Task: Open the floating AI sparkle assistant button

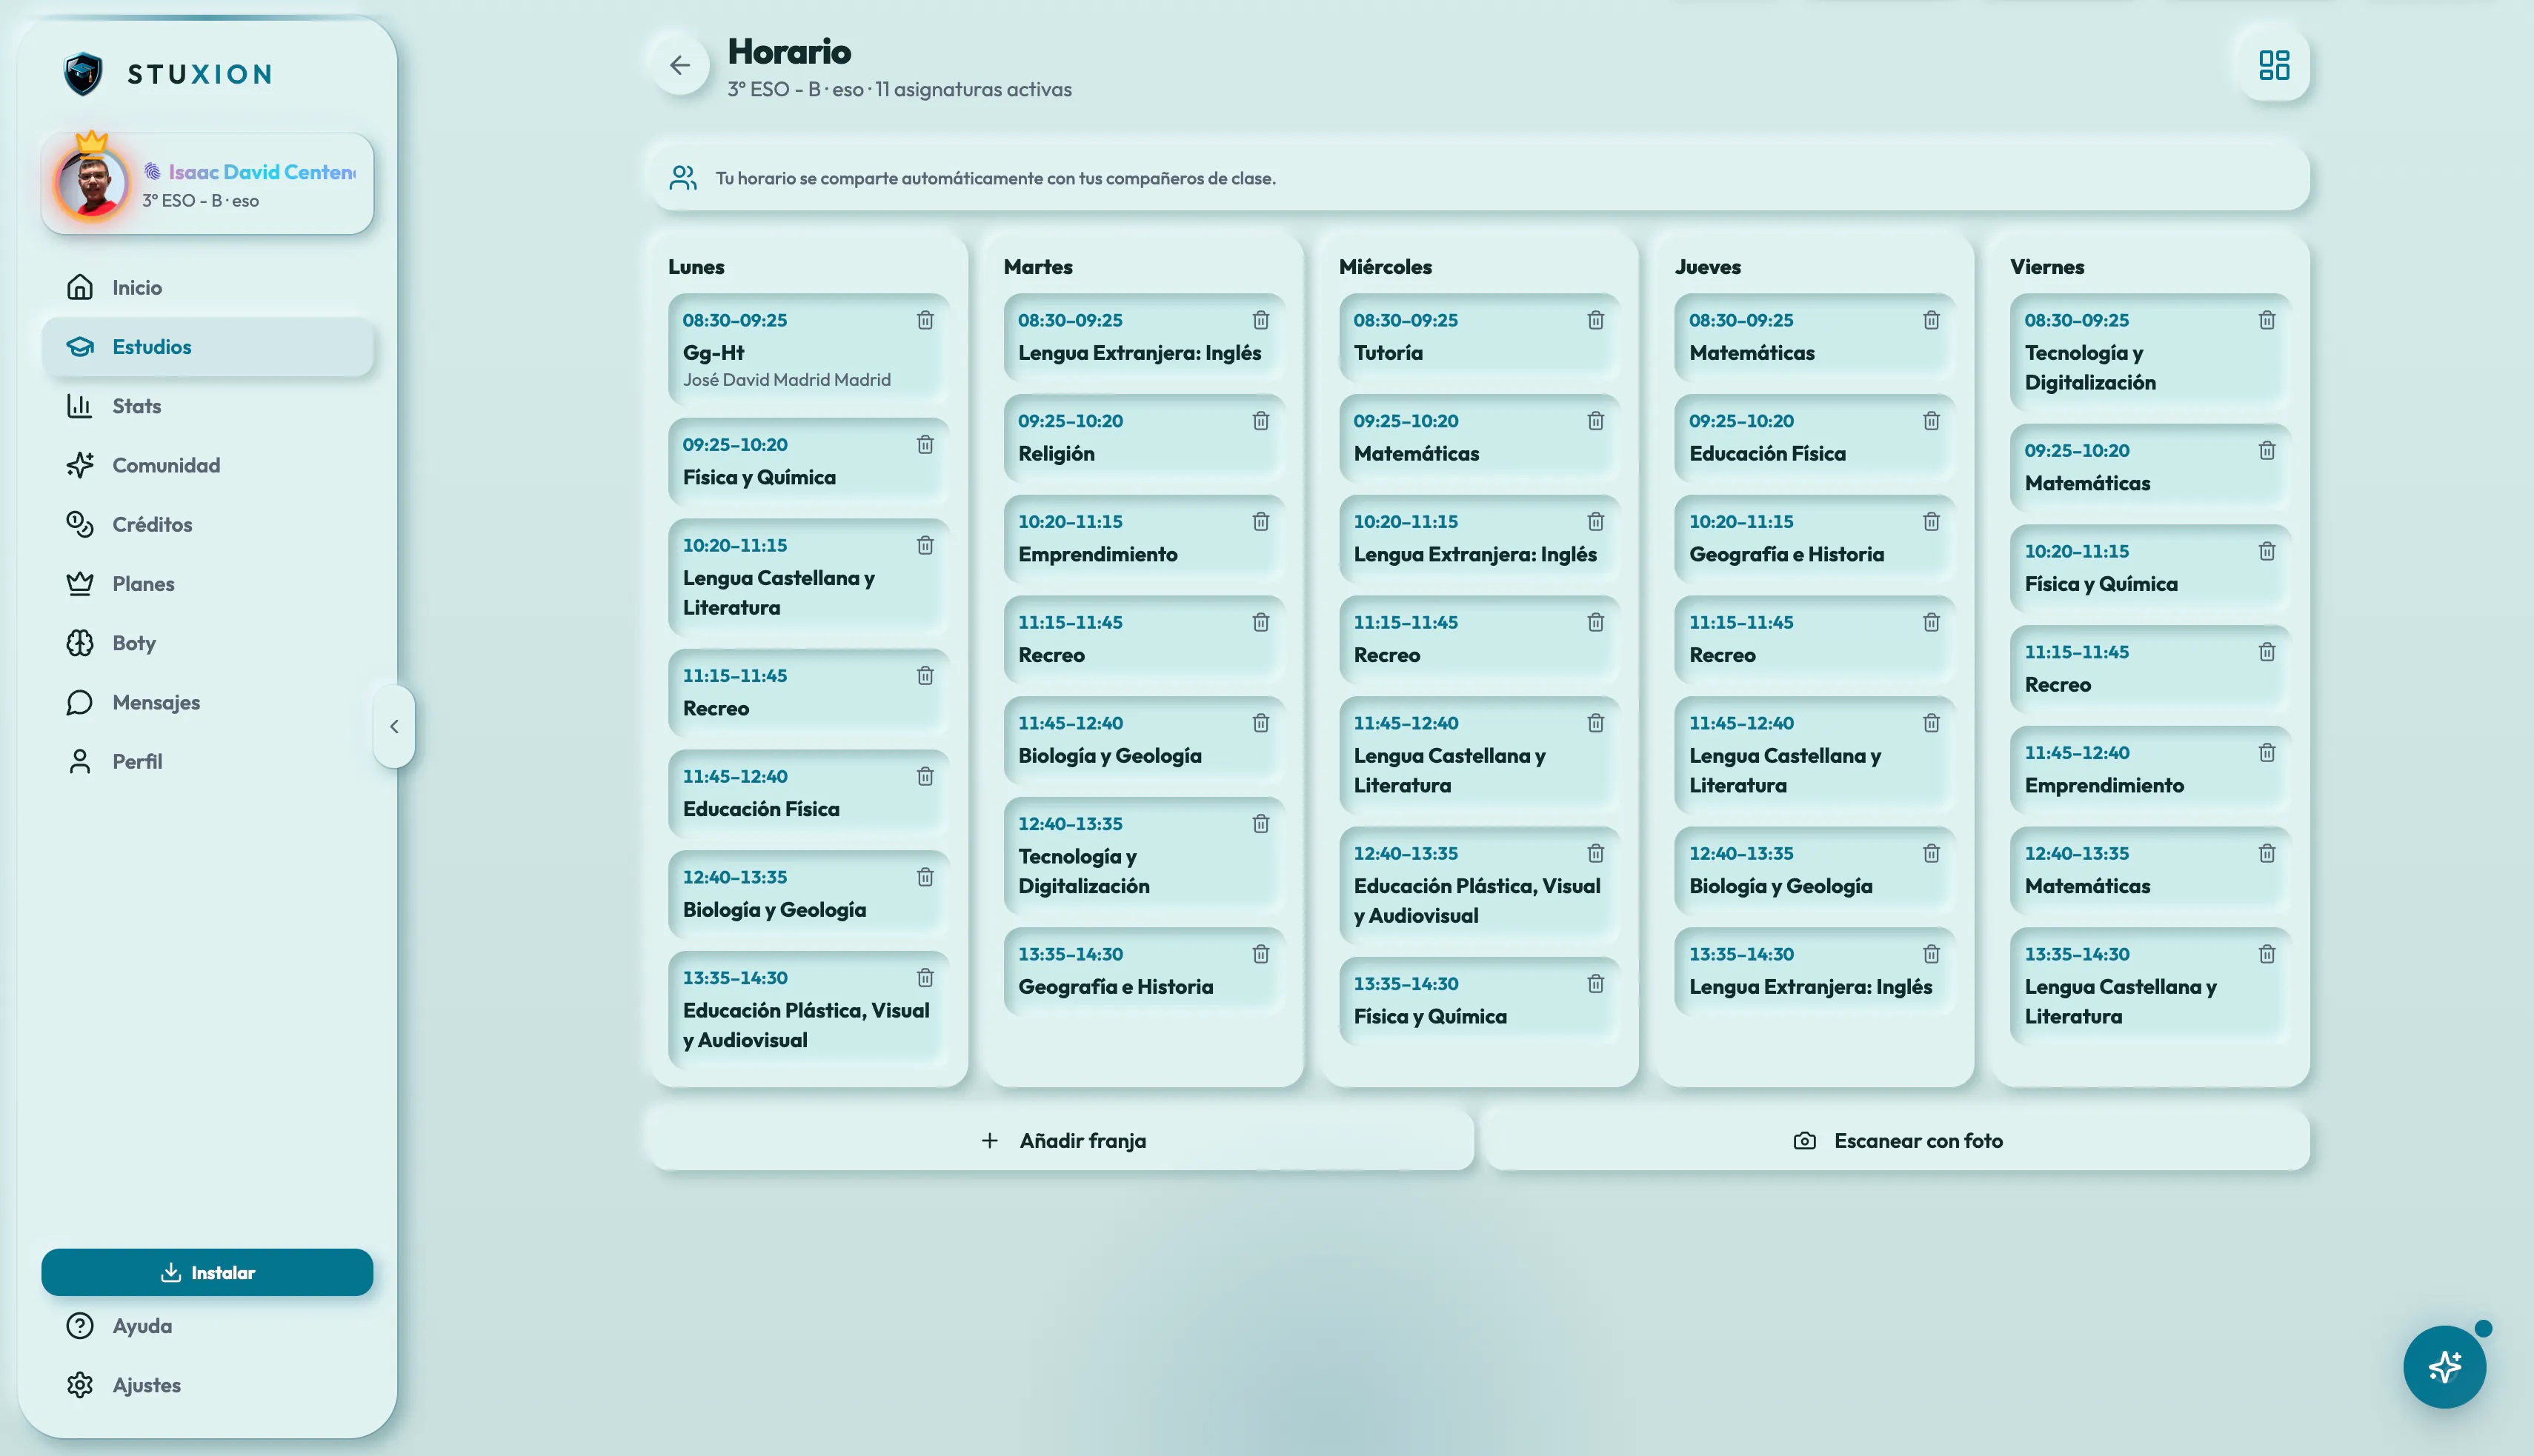Action: point(2444,1366)
